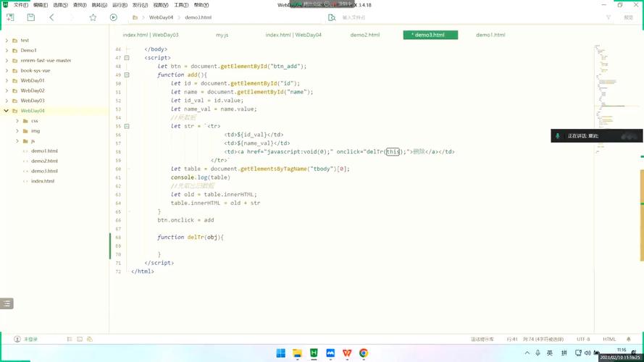
Task: Go back with the left arrow icon
Action: [51, 17]
